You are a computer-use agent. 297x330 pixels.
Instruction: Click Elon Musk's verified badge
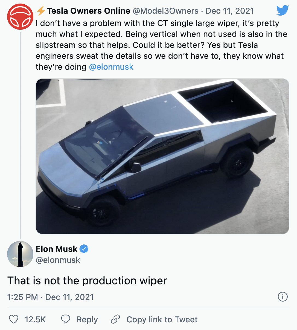tap(84, 249)
